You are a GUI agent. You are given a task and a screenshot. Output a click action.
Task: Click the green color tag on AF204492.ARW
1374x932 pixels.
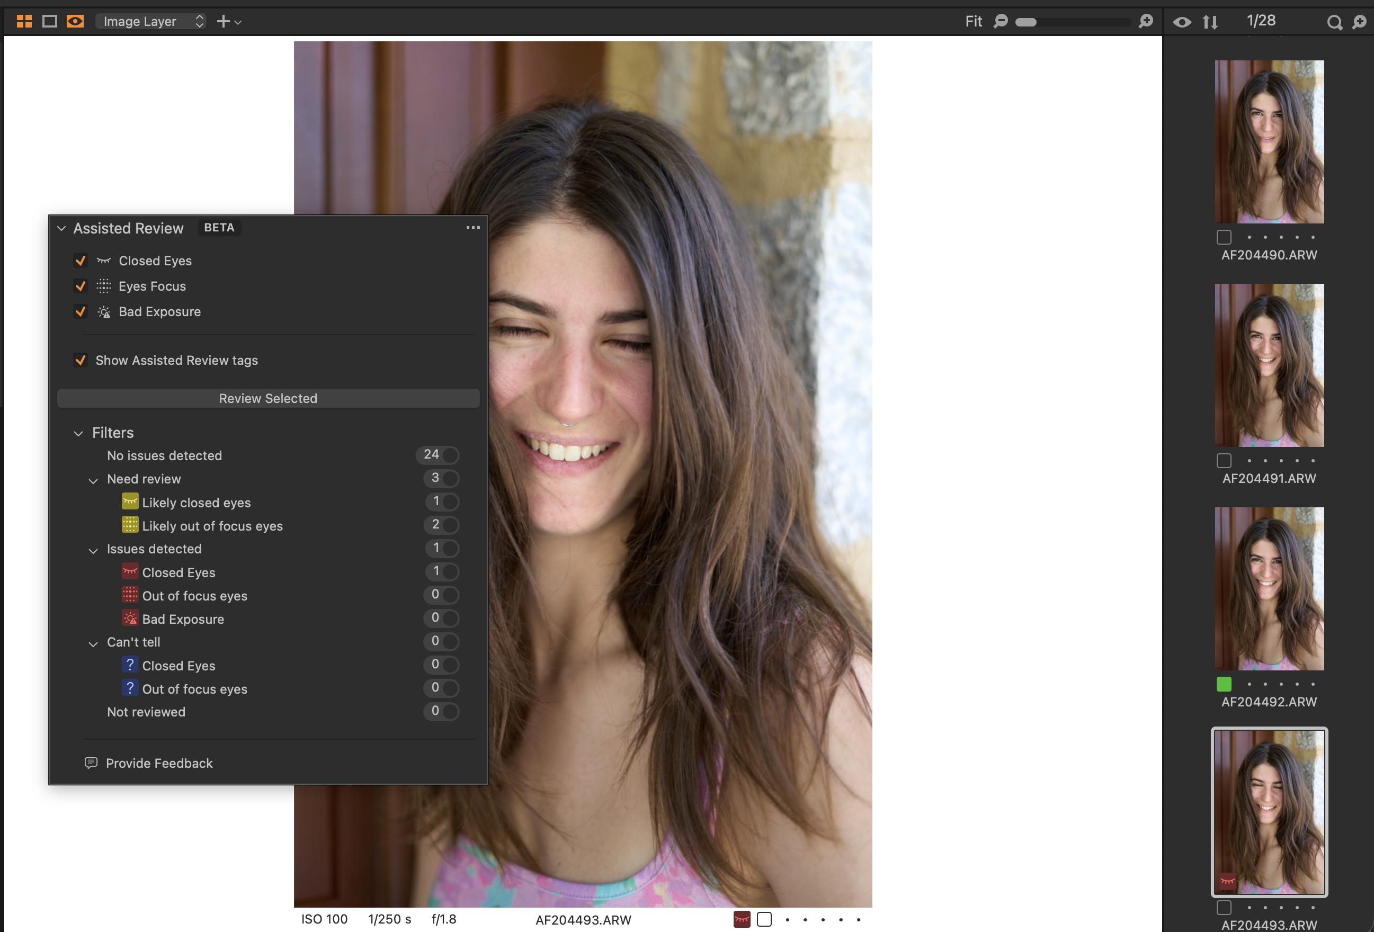click(1224, 684)
